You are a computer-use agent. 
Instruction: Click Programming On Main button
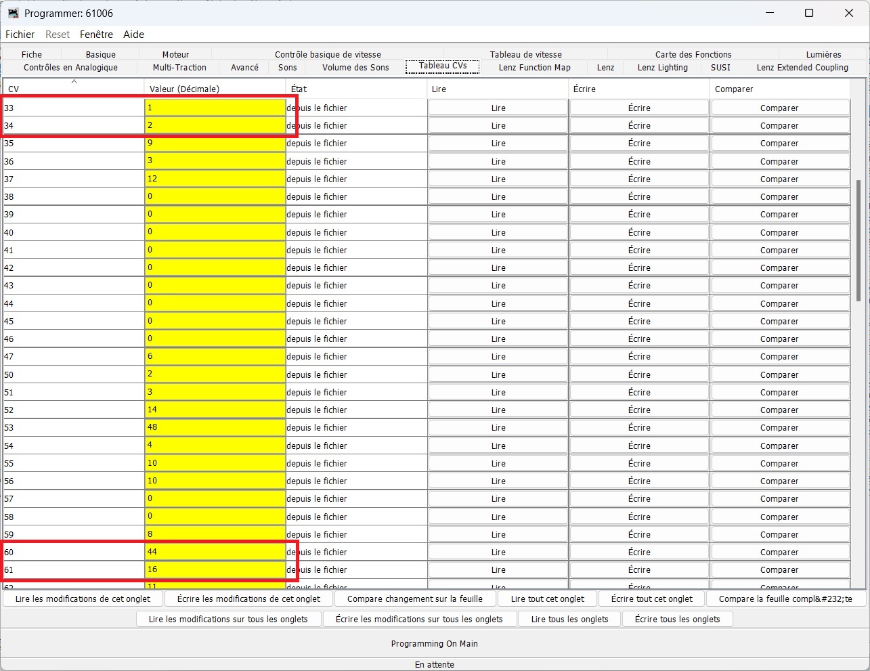(435, 643)
